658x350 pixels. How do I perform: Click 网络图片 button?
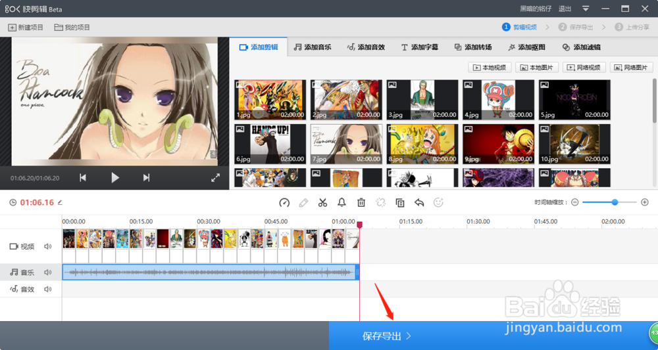[x=632, y=68]
